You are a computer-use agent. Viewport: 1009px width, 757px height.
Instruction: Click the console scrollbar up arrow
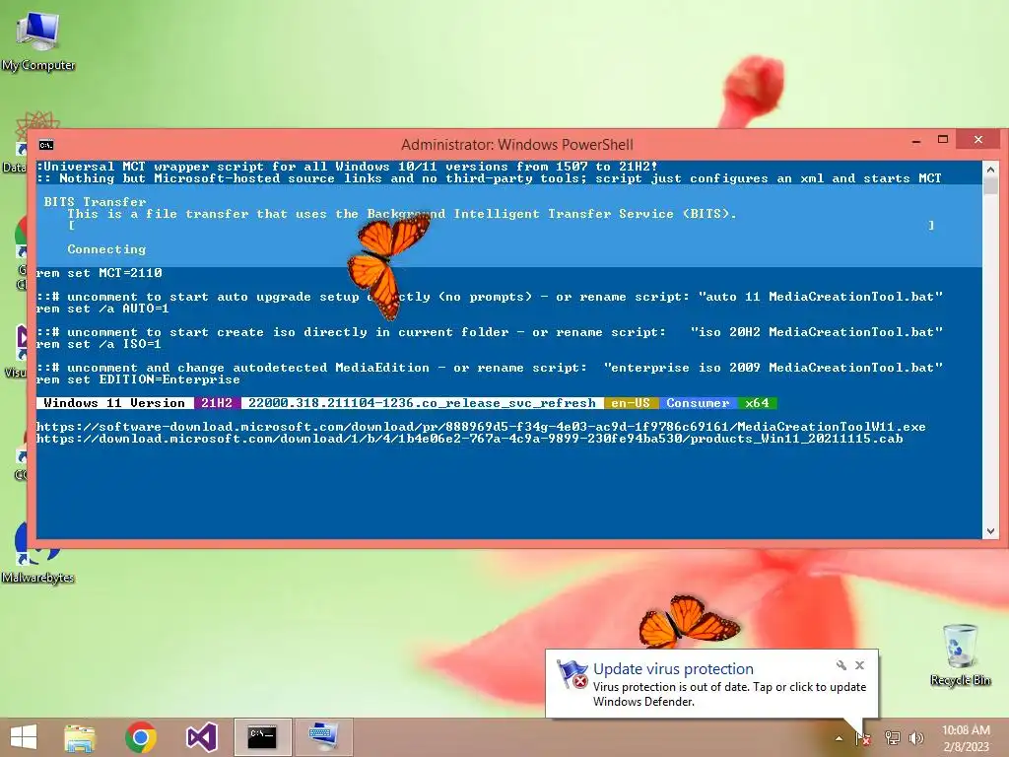click(990, 170)
